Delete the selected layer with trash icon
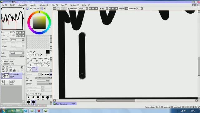The width and height of the screenshot is (200, 113). 14,71
